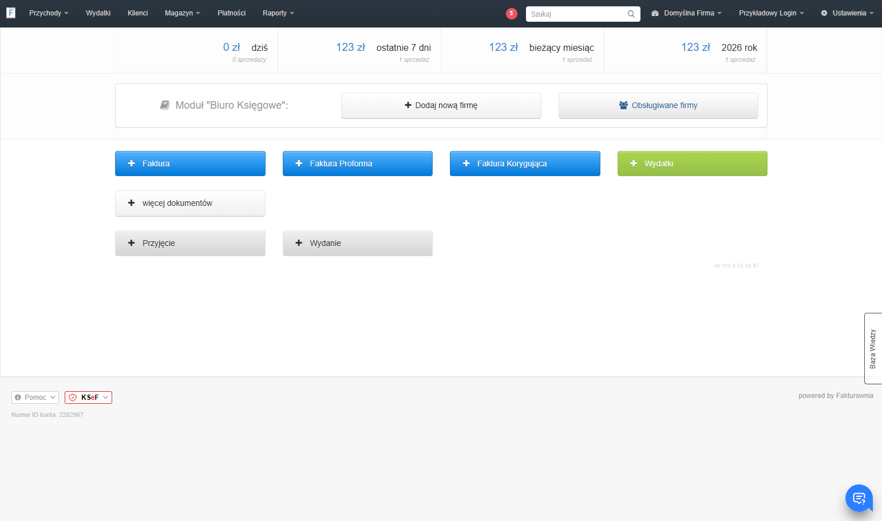Expand the KSeF dropdown arrow
Image resolution: width=882 pixels, height=521 pixels.
(x=106, y=397)
